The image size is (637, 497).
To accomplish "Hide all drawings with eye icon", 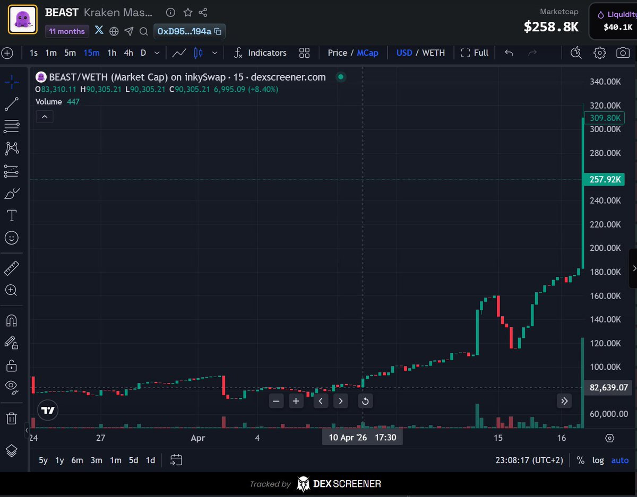I will [12, 387].
